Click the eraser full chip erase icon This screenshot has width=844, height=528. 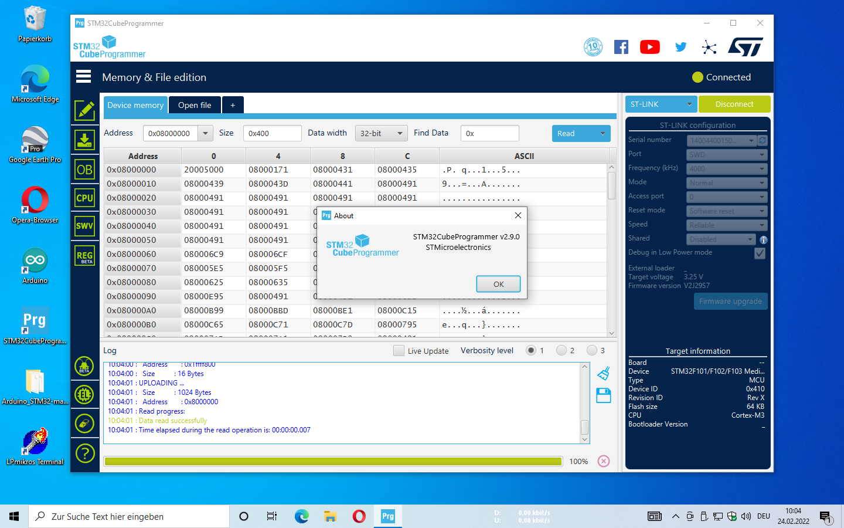[84, 423]
